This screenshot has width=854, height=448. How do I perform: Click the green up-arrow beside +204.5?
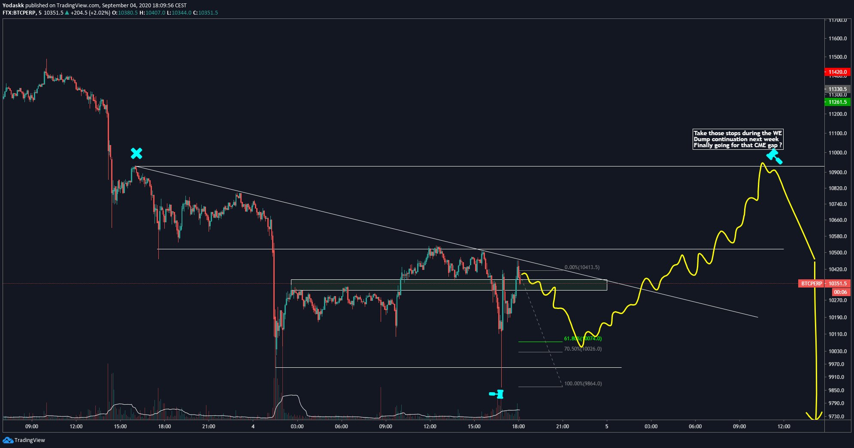[67, 13]
